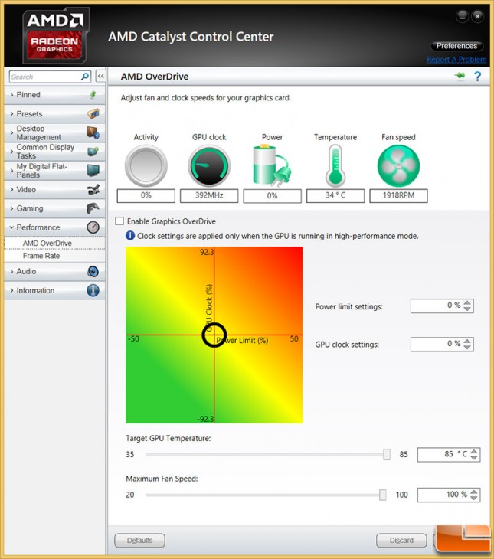The width and height of the screenshot is (494, 559).
Task: Click the Power limit settings value field
Action: coord(442,306)
